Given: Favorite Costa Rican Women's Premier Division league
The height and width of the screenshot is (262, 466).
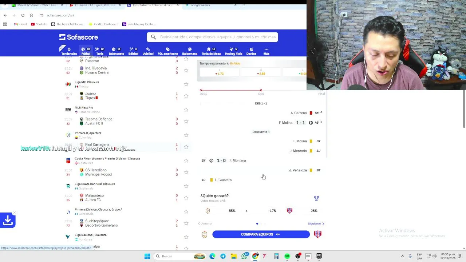Looking at the screenshot, I should pos(186,160).
